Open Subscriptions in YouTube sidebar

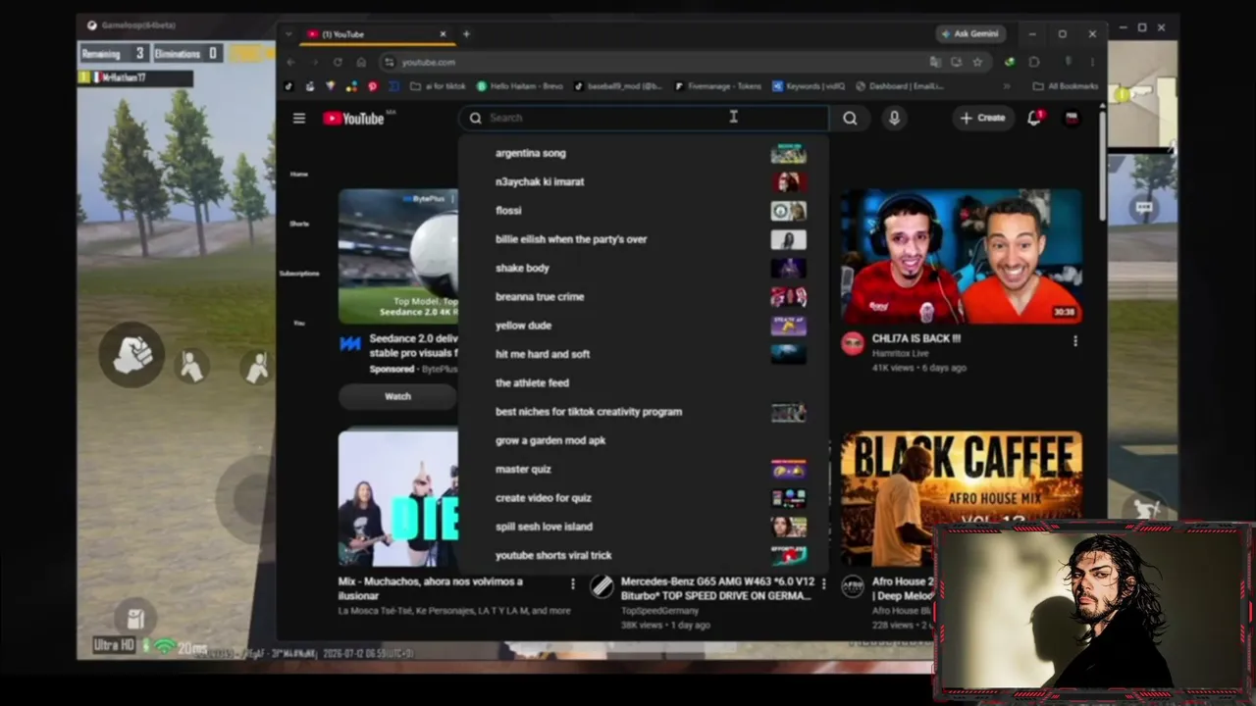coord(299,273)
